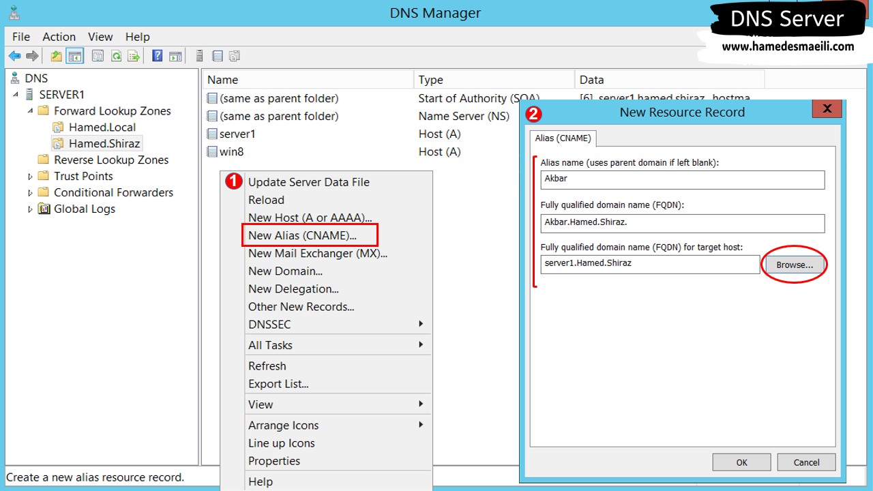Click the New Zone stacked pages toolbar icon

click(235, 56)
